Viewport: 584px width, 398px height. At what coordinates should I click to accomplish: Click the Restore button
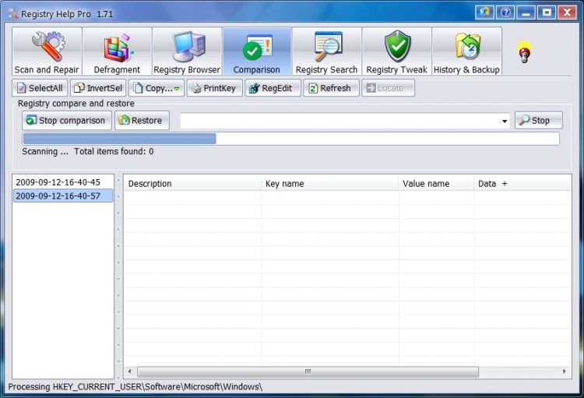[142, 121]
